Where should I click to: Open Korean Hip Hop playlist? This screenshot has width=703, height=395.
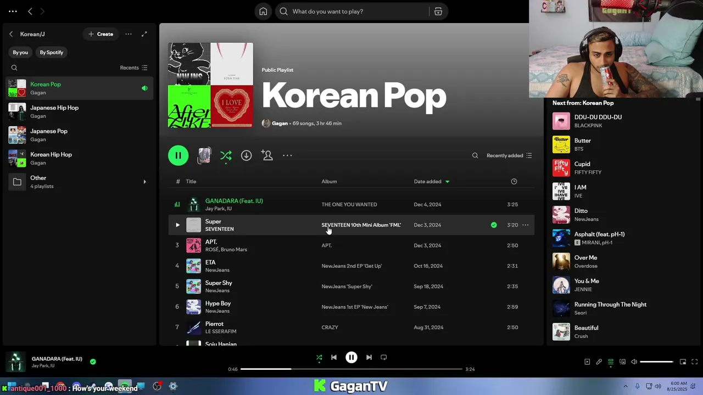pyautogui.click(x=80, y=159)
